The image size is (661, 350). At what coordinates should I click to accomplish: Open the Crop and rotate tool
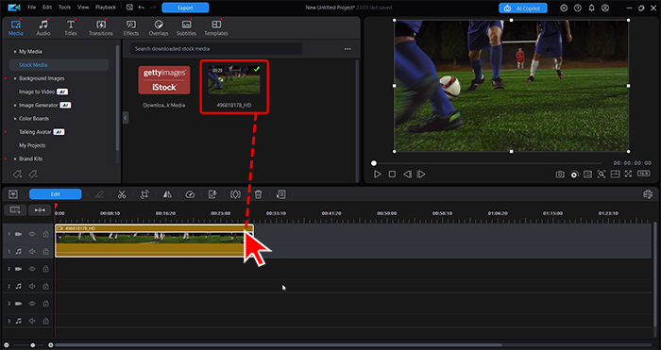[x=144, y=194]
